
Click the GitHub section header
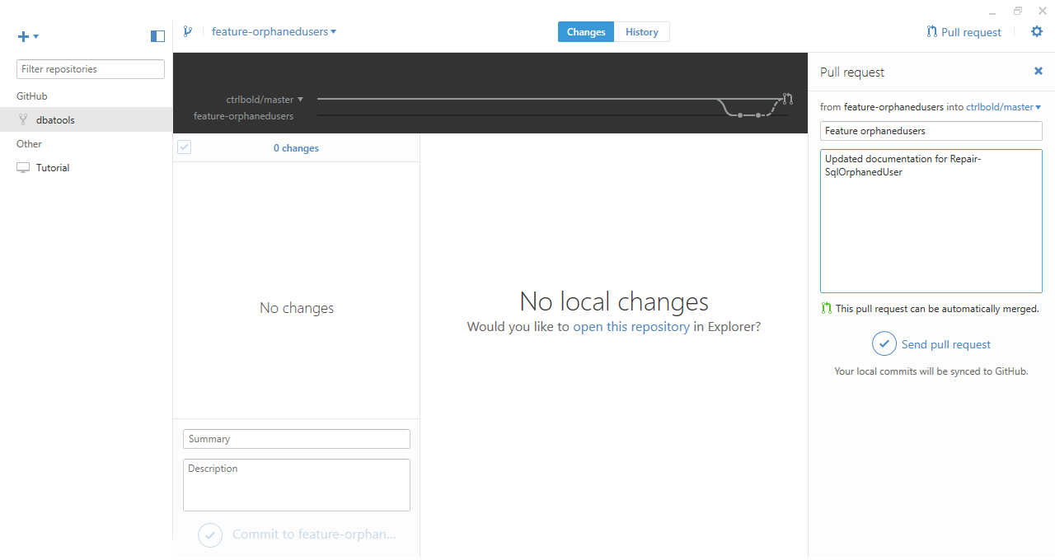32,96
